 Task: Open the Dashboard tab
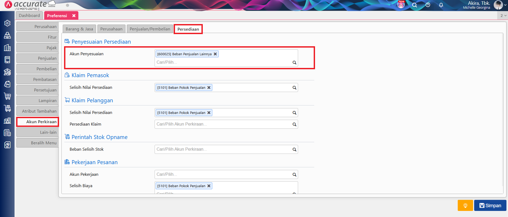29,16
